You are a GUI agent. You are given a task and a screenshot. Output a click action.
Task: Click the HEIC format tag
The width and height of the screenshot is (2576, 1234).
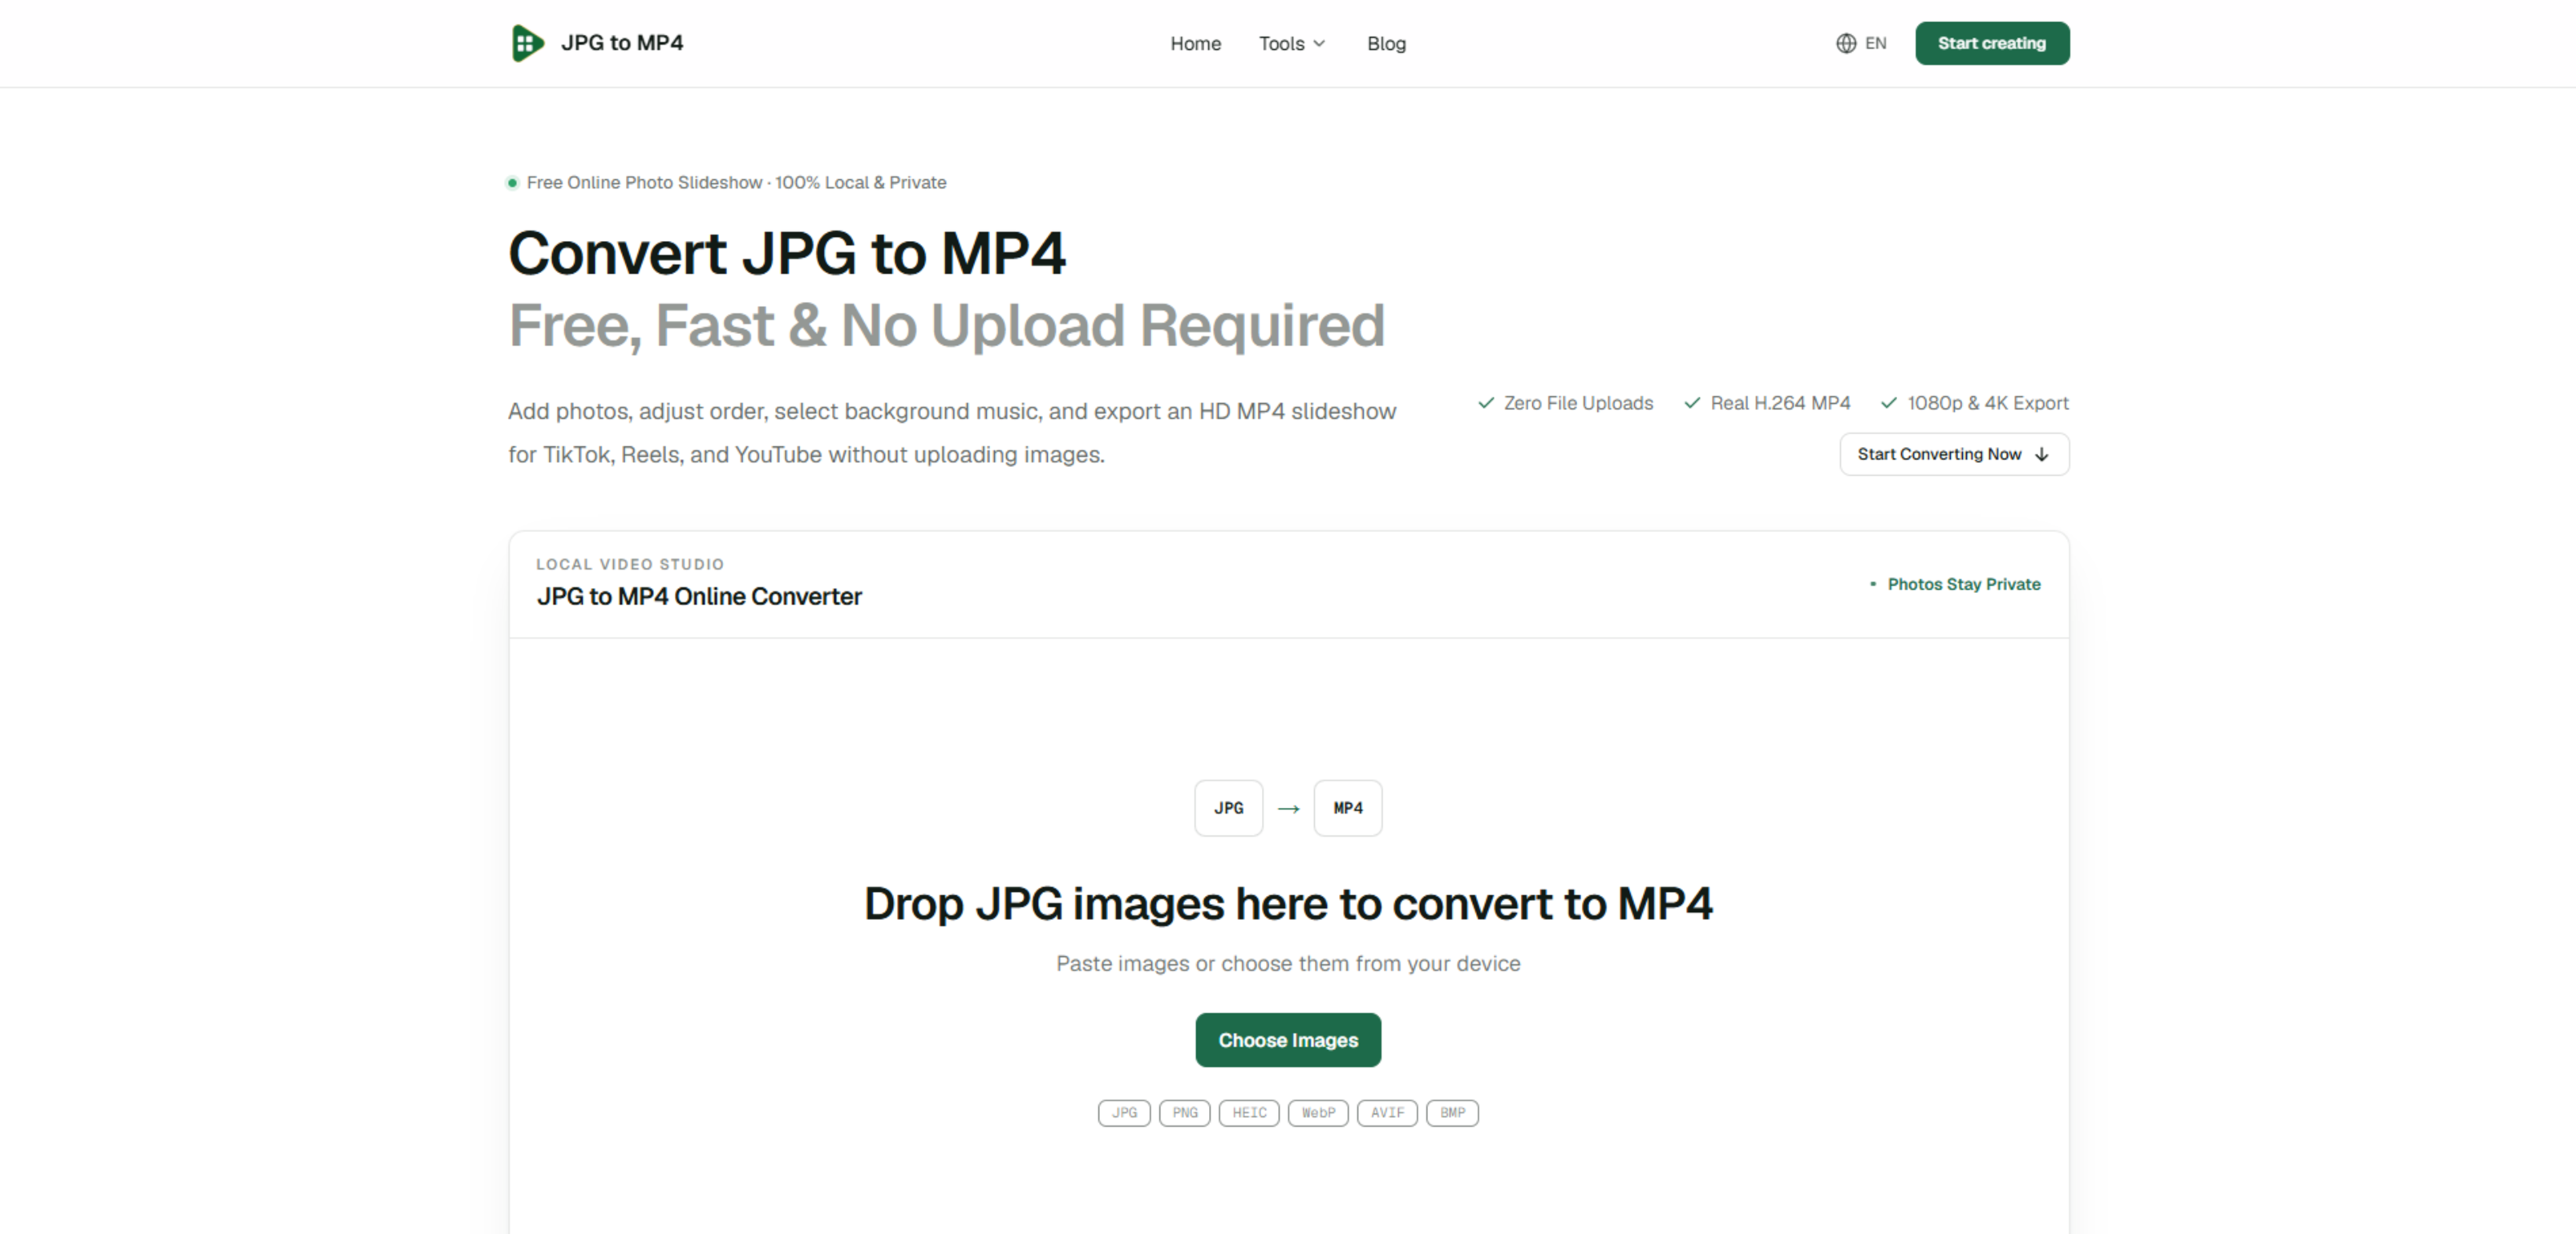click(1249, 1113)
